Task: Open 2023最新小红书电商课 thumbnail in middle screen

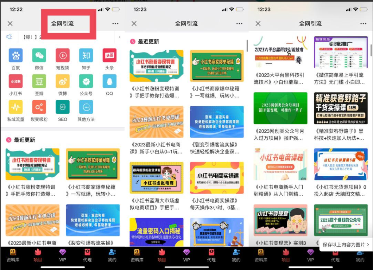Action: 157,122
